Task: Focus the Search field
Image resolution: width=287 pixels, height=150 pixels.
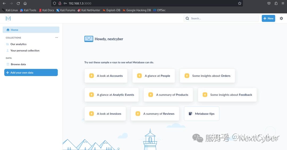Action: coord(221,18)
